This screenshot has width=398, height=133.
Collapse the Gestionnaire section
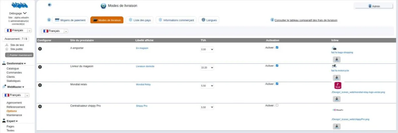click(x=16, y=63)
